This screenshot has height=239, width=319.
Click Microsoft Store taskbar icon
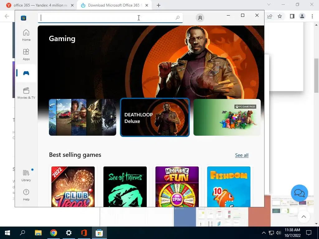(x=99, y=233)
